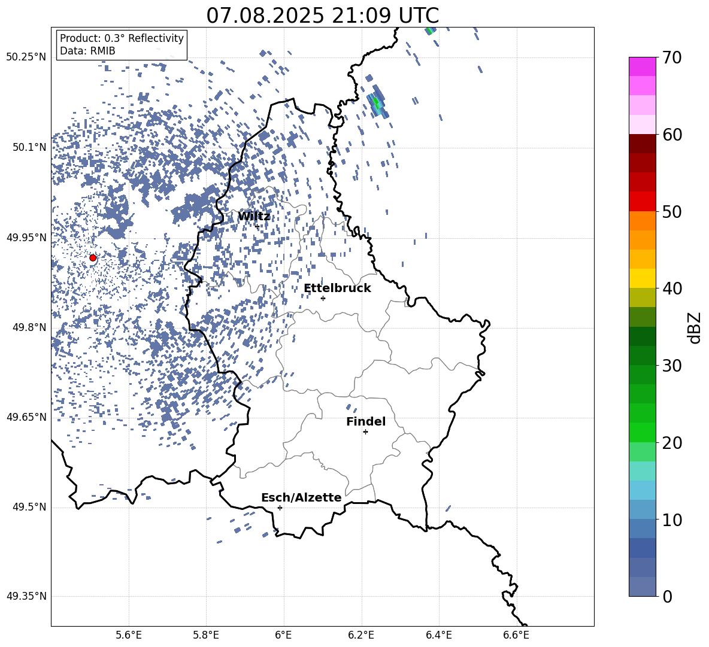Click the 5.8°E longitude label
The width and height of the screenshot is (709, 647).
click(206, 635)
